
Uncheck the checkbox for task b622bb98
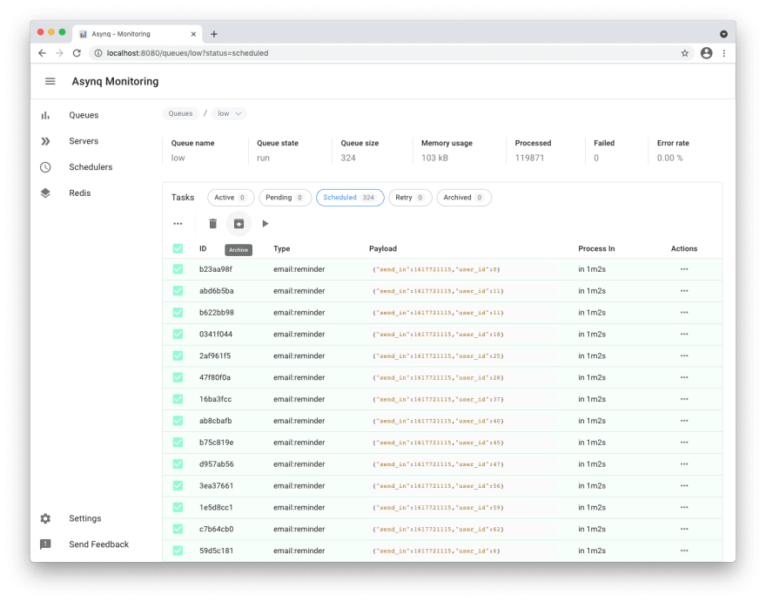[178, 313]
